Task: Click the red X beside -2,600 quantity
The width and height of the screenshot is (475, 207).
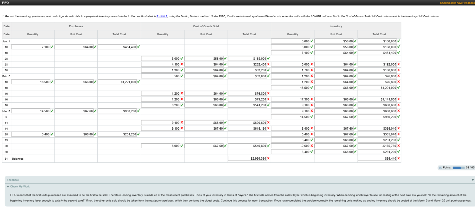Action: coord(312,146)
